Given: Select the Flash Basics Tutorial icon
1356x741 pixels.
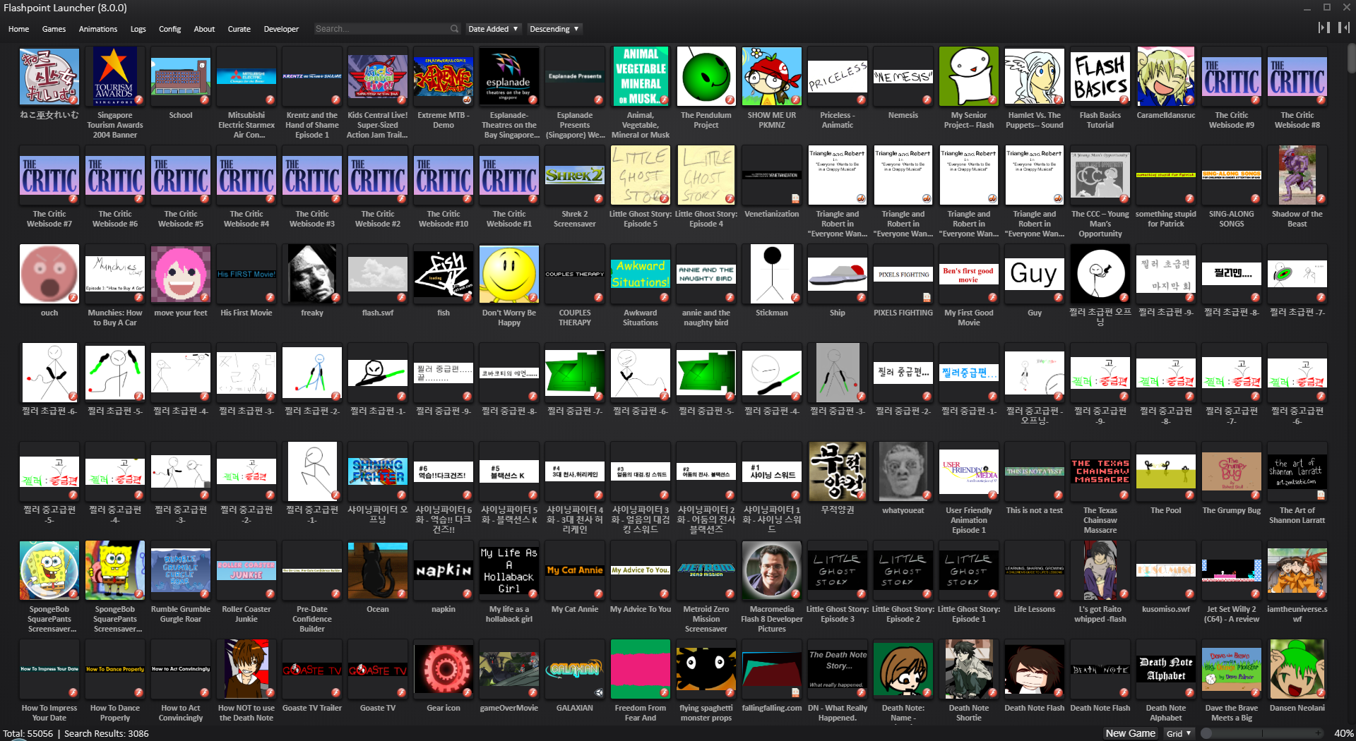Looking at the screenshot, I should pos(1100,76).
